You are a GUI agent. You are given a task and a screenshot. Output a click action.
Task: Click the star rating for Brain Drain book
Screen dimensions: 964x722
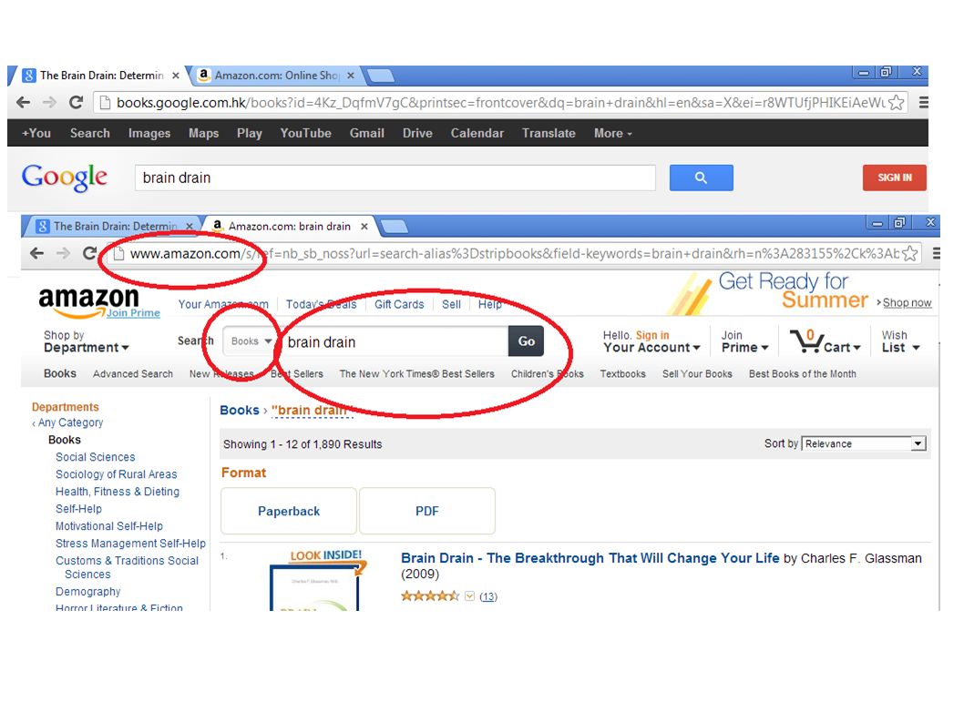(x=430, y=596)
